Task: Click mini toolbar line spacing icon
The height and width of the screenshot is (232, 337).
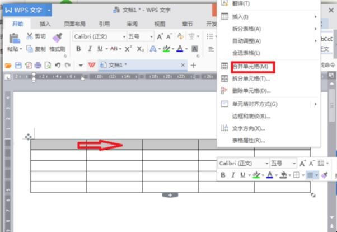Action: [x=321, y=163]
